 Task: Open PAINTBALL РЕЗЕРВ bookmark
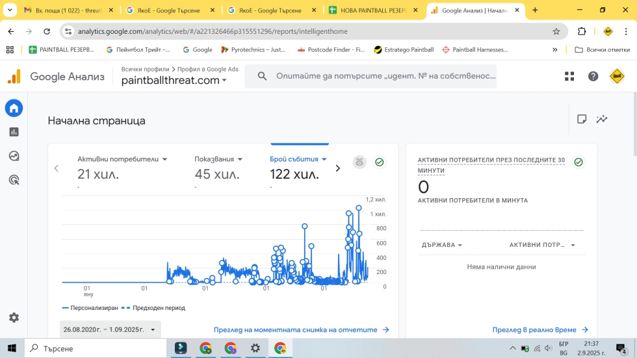coord(61,49)
